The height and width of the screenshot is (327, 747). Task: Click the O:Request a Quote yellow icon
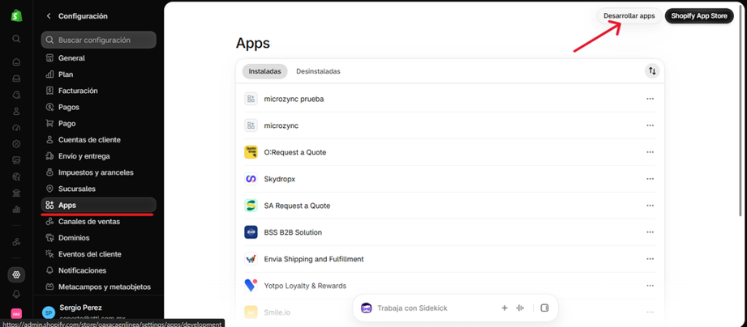(x=251, y=152)
